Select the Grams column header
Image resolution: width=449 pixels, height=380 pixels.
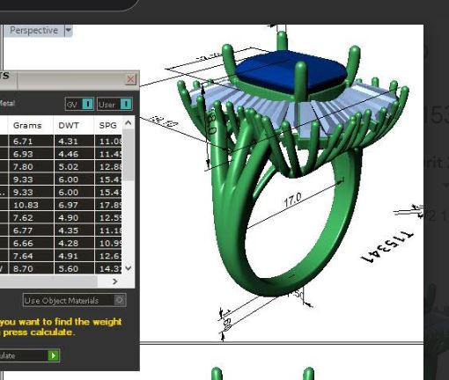(27, 126)
